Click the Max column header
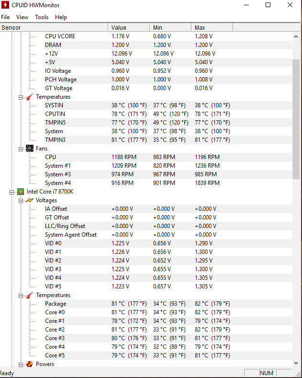302x378 pixels. [x=212, y=27]
